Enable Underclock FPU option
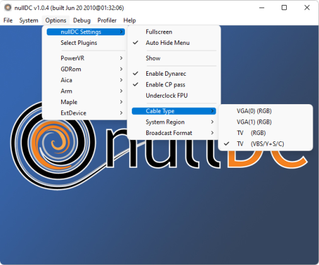The width and height of the screenshot is (319, 265). point(174,95)
